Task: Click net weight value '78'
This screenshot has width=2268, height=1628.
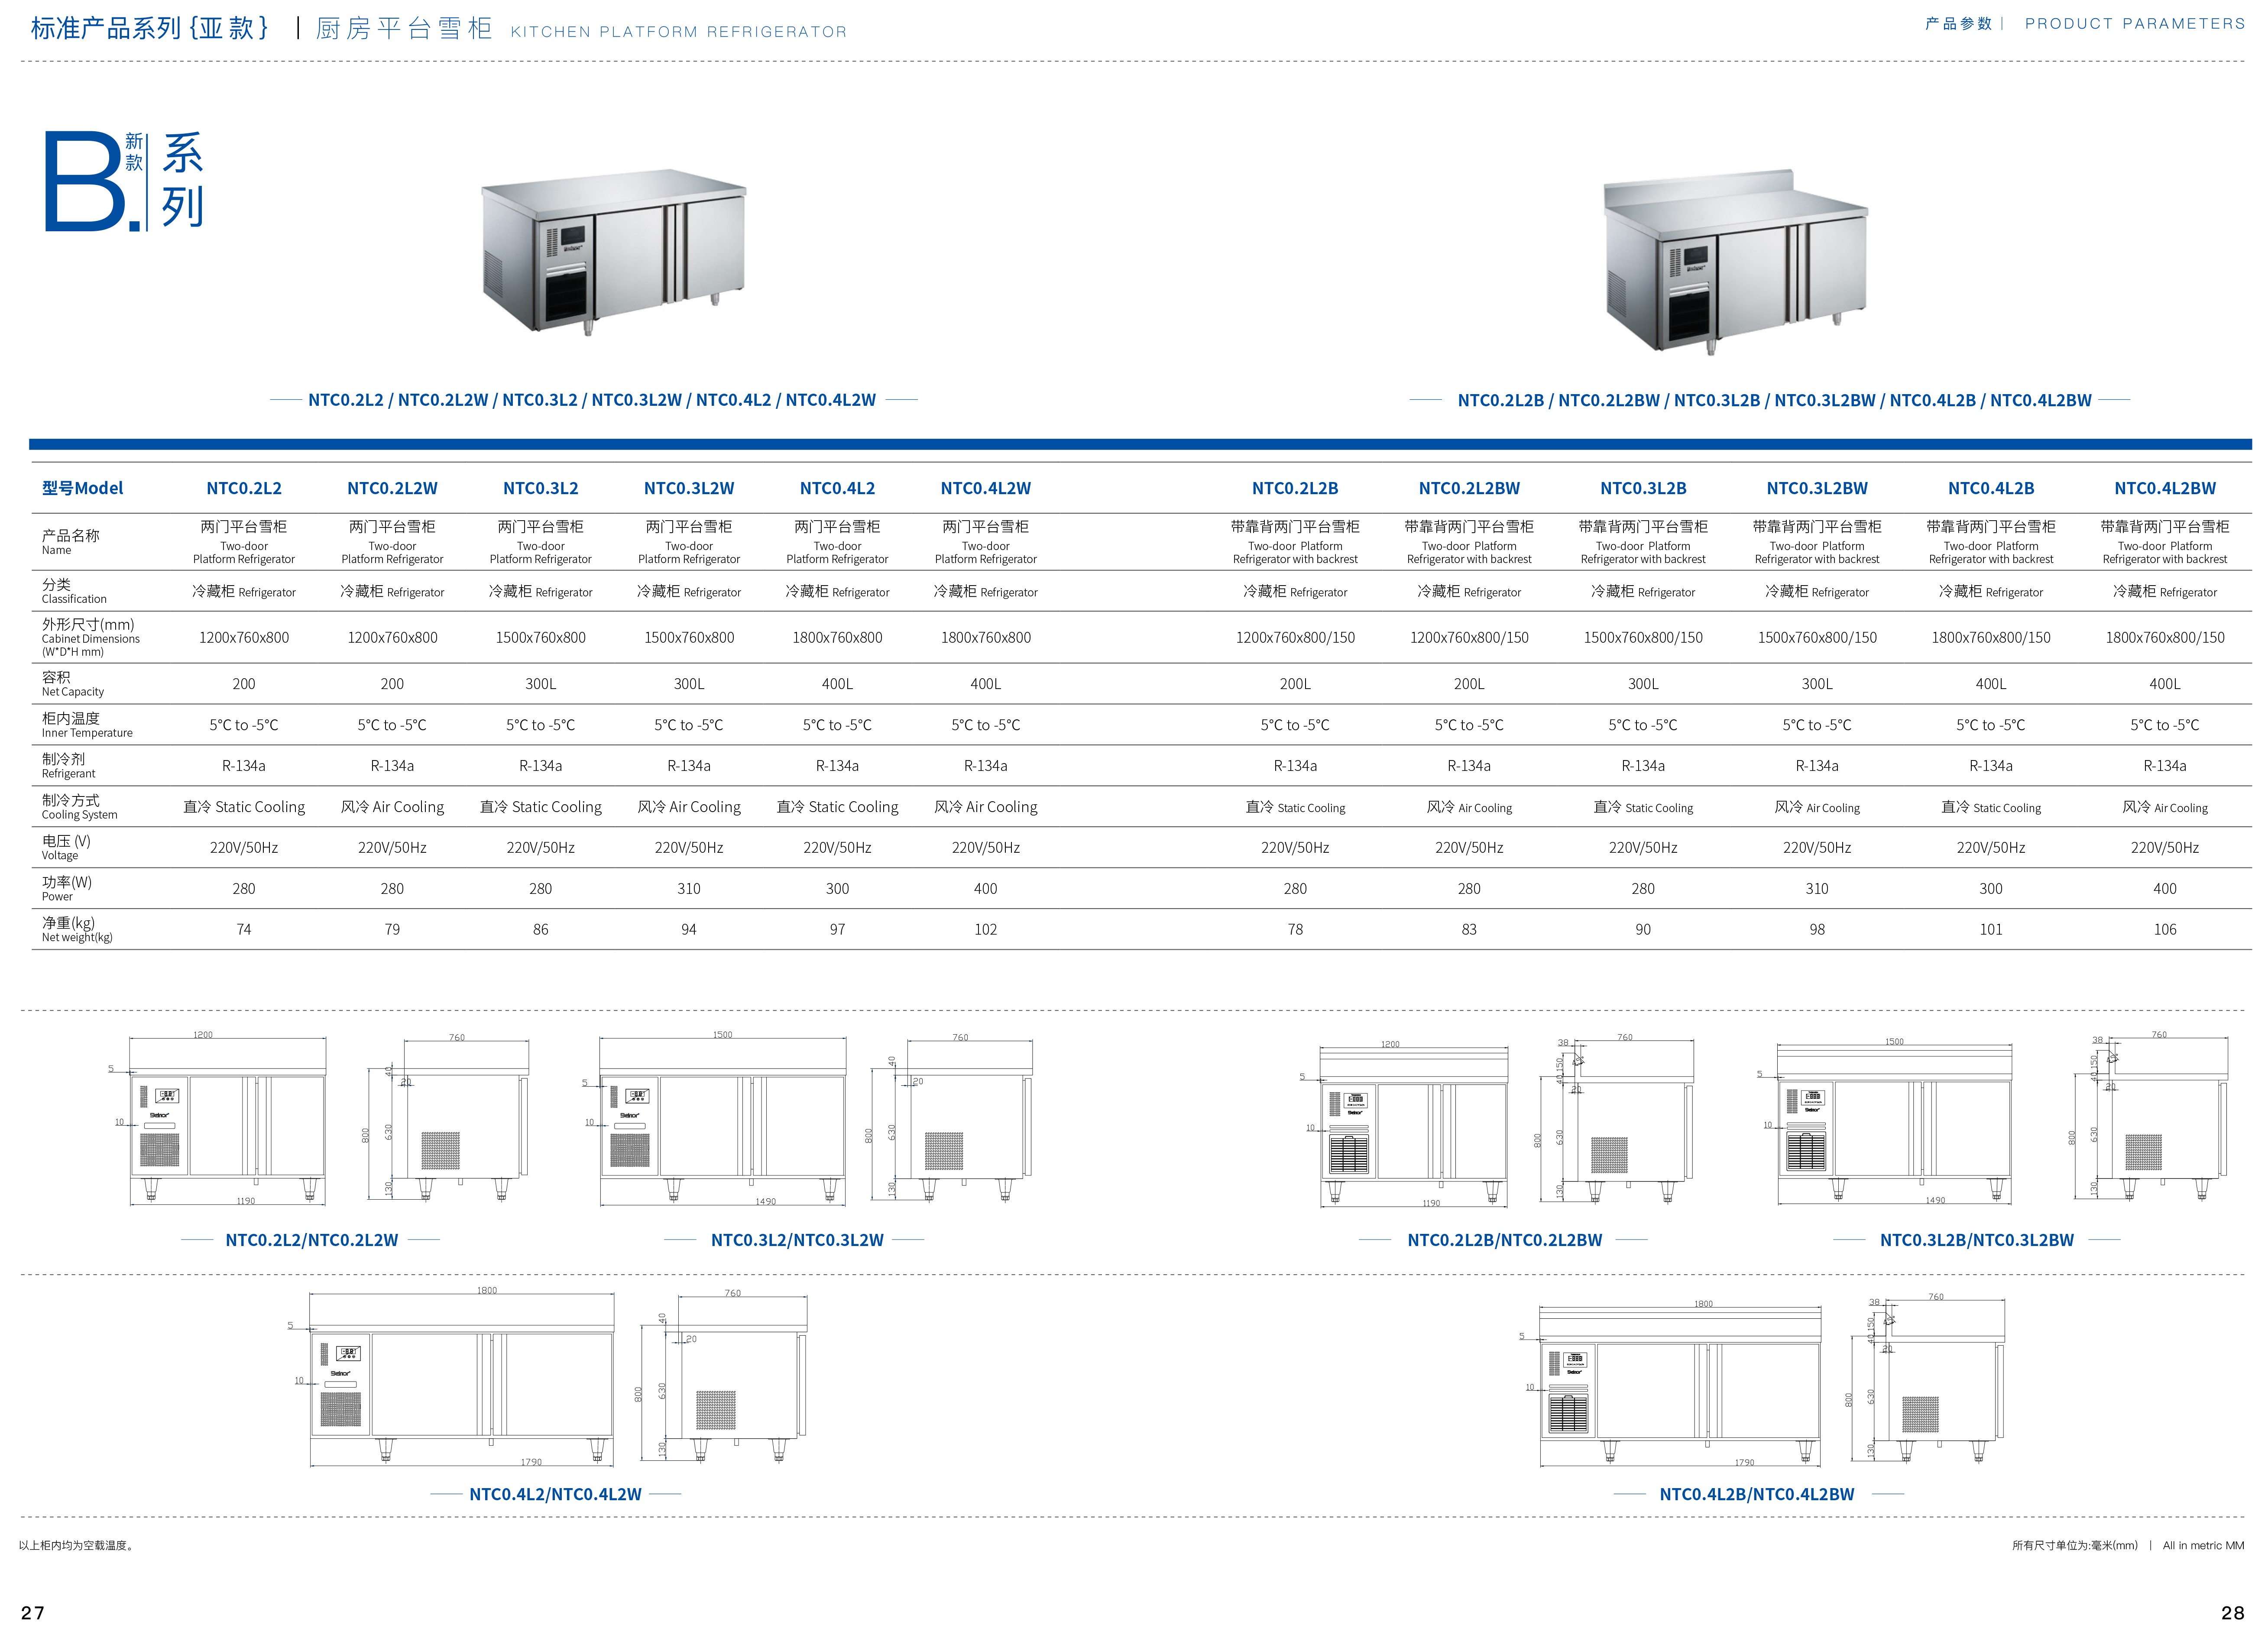Action: pyautogui.click(x=1295, y=929)
